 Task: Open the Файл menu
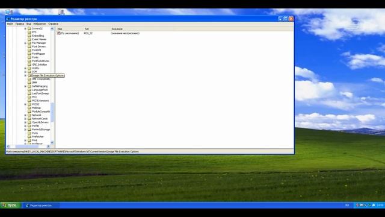tap(10, 24)
